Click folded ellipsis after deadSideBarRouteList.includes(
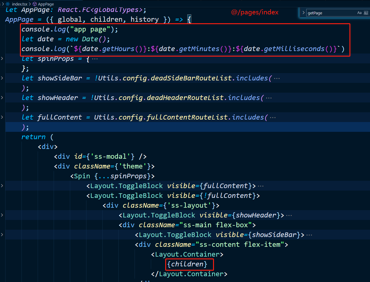The height and width of the screenshot is (282, 370). (277, 78)
